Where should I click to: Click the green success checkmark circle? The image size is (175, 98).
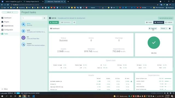coord(154,42)
